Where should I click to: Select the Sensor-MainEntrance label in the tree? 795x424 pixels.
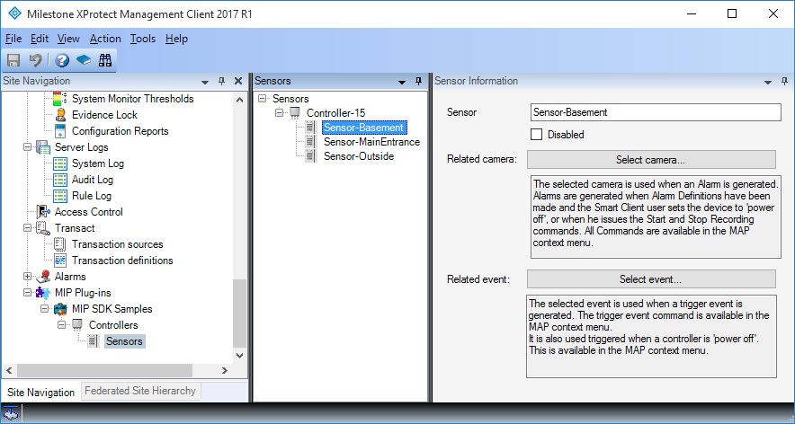[371, 142]
